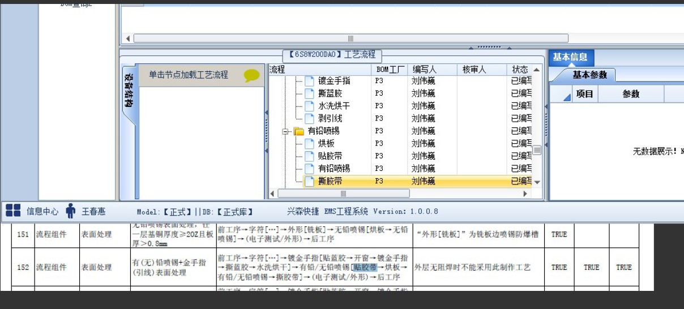Select the 镀金手指 tree row
Screen dimensions: 684x309
[400, 81]
